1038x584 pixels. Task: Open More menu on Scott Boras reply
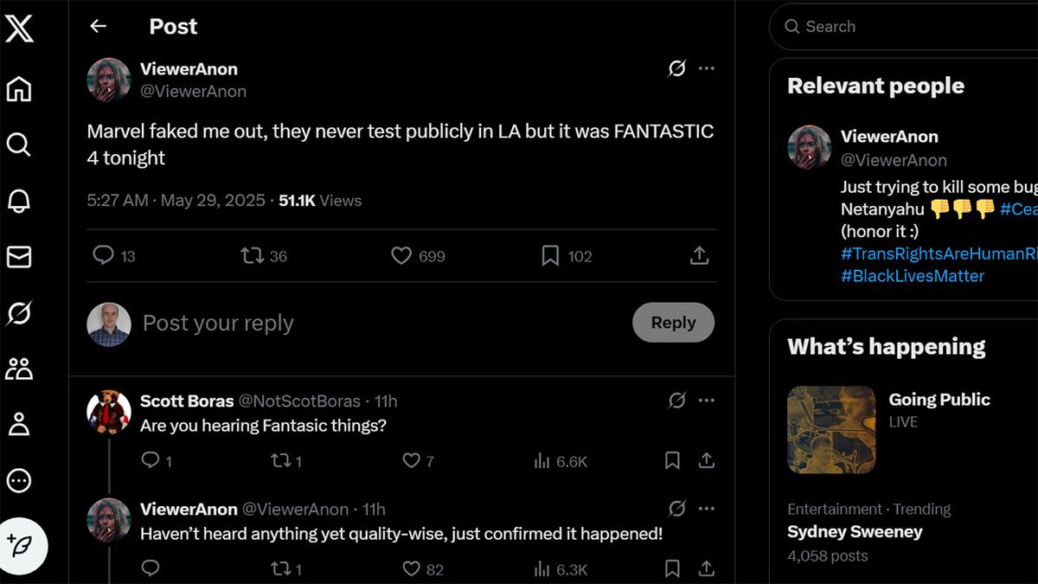point(707,400)
